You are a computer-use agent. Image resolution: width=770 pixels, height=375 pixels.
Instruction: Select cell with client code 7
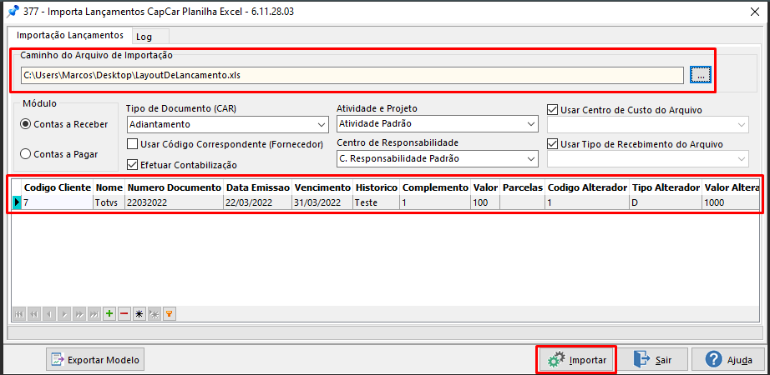tap(58, 202)
